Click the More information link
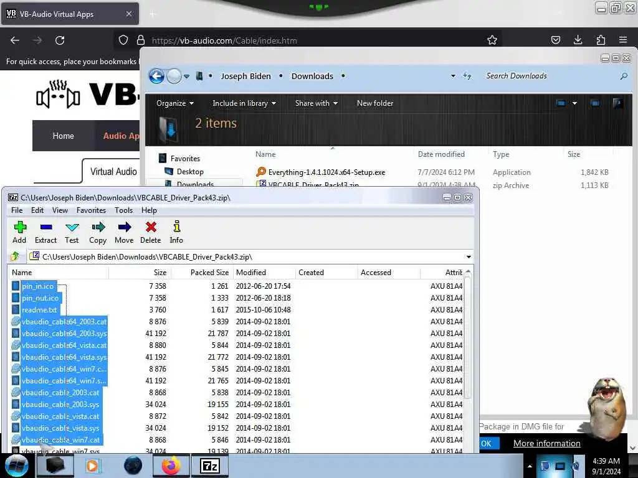This screenshot has width=638, height=478. [x=547, y=443]
